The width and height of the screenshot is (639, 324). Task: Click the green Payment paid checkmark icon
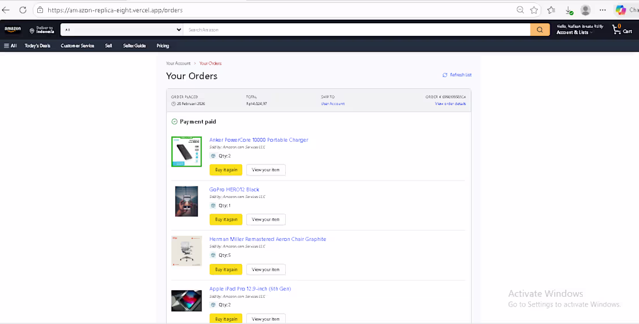click(174, 121)
